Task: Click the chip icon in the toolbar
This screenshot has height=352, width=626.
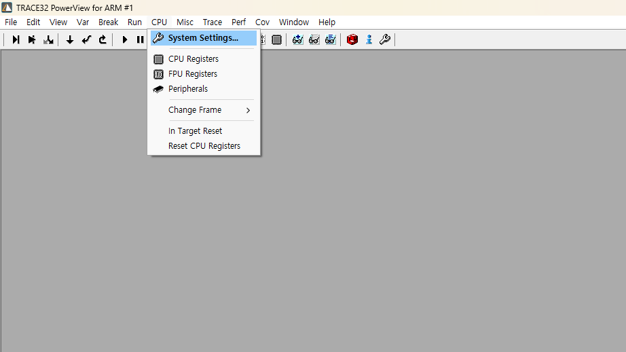Action: coord(276,40)
